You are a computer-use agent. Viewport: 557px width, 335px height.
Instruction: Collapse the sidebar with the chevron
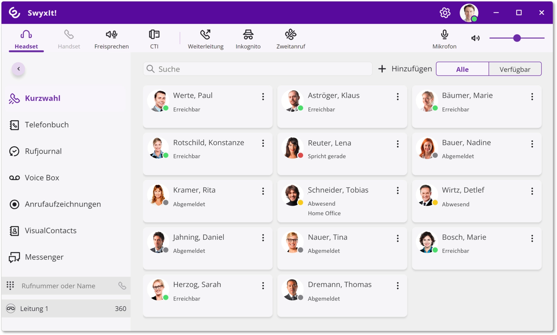tap(19, 69)
